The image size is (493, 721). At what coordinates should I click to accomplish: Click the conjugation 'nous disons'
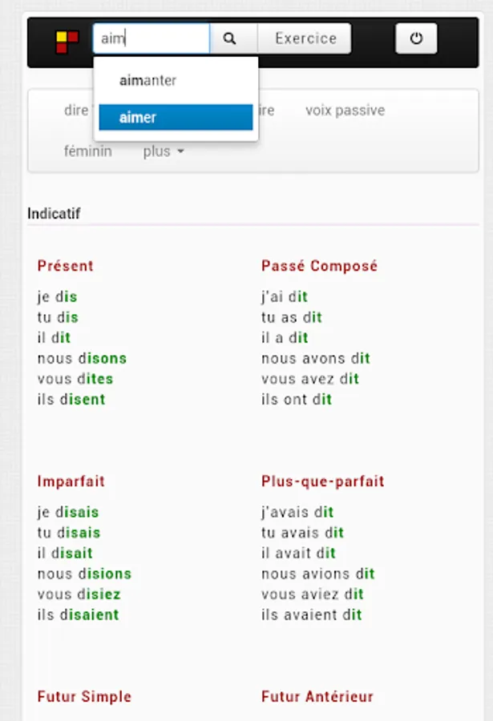coord(82,358)
